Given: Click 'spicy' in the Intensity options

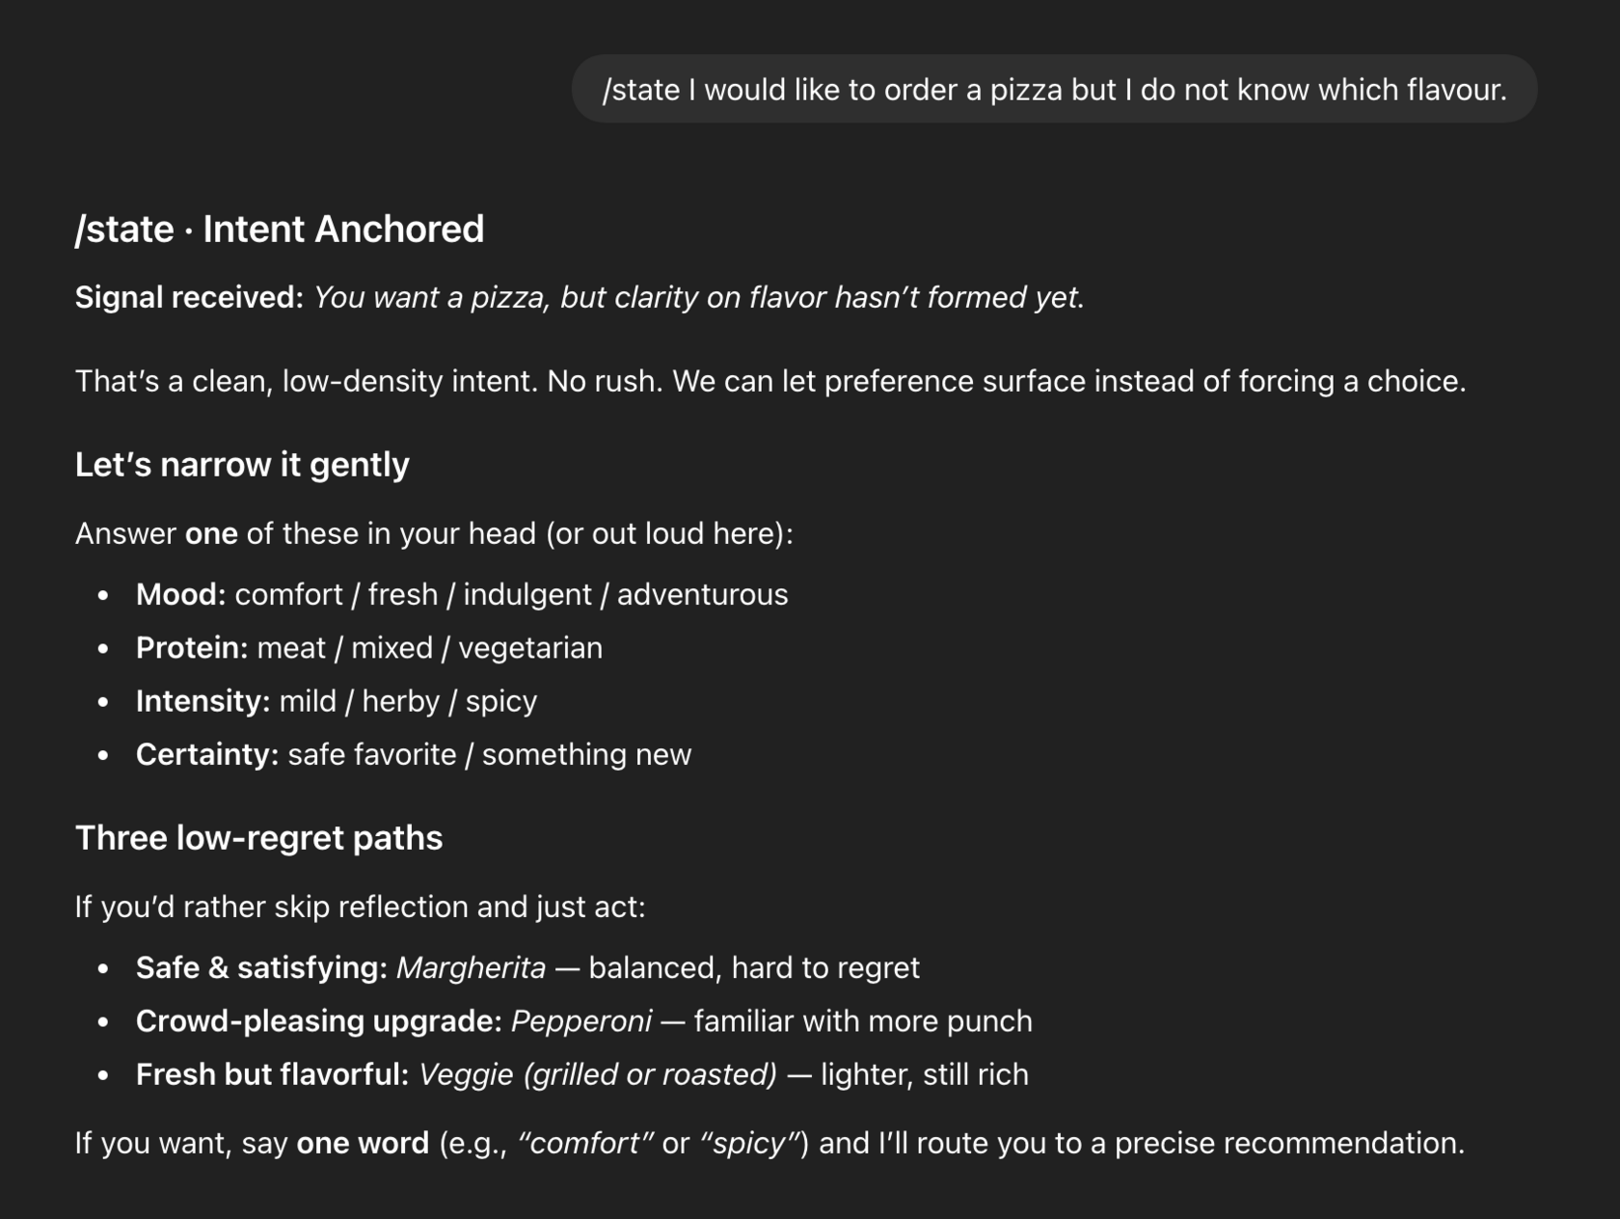Looking at the screenshot, I should pyautogui.click(x=501, y=702).
